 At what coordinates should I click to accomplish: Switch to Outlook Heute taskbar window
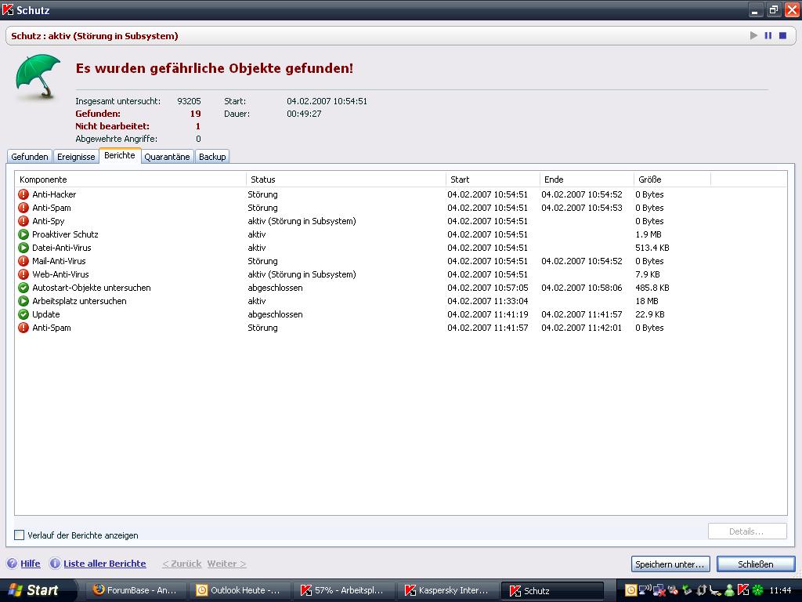[240, 590]
